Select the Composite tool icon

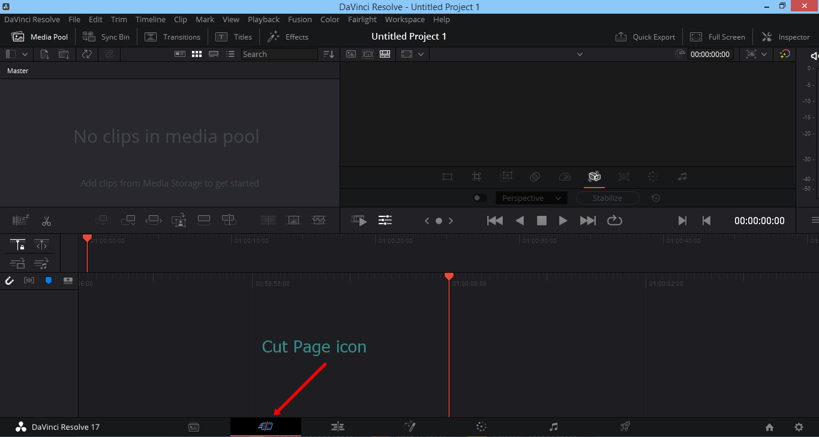[x=535, y=177]
